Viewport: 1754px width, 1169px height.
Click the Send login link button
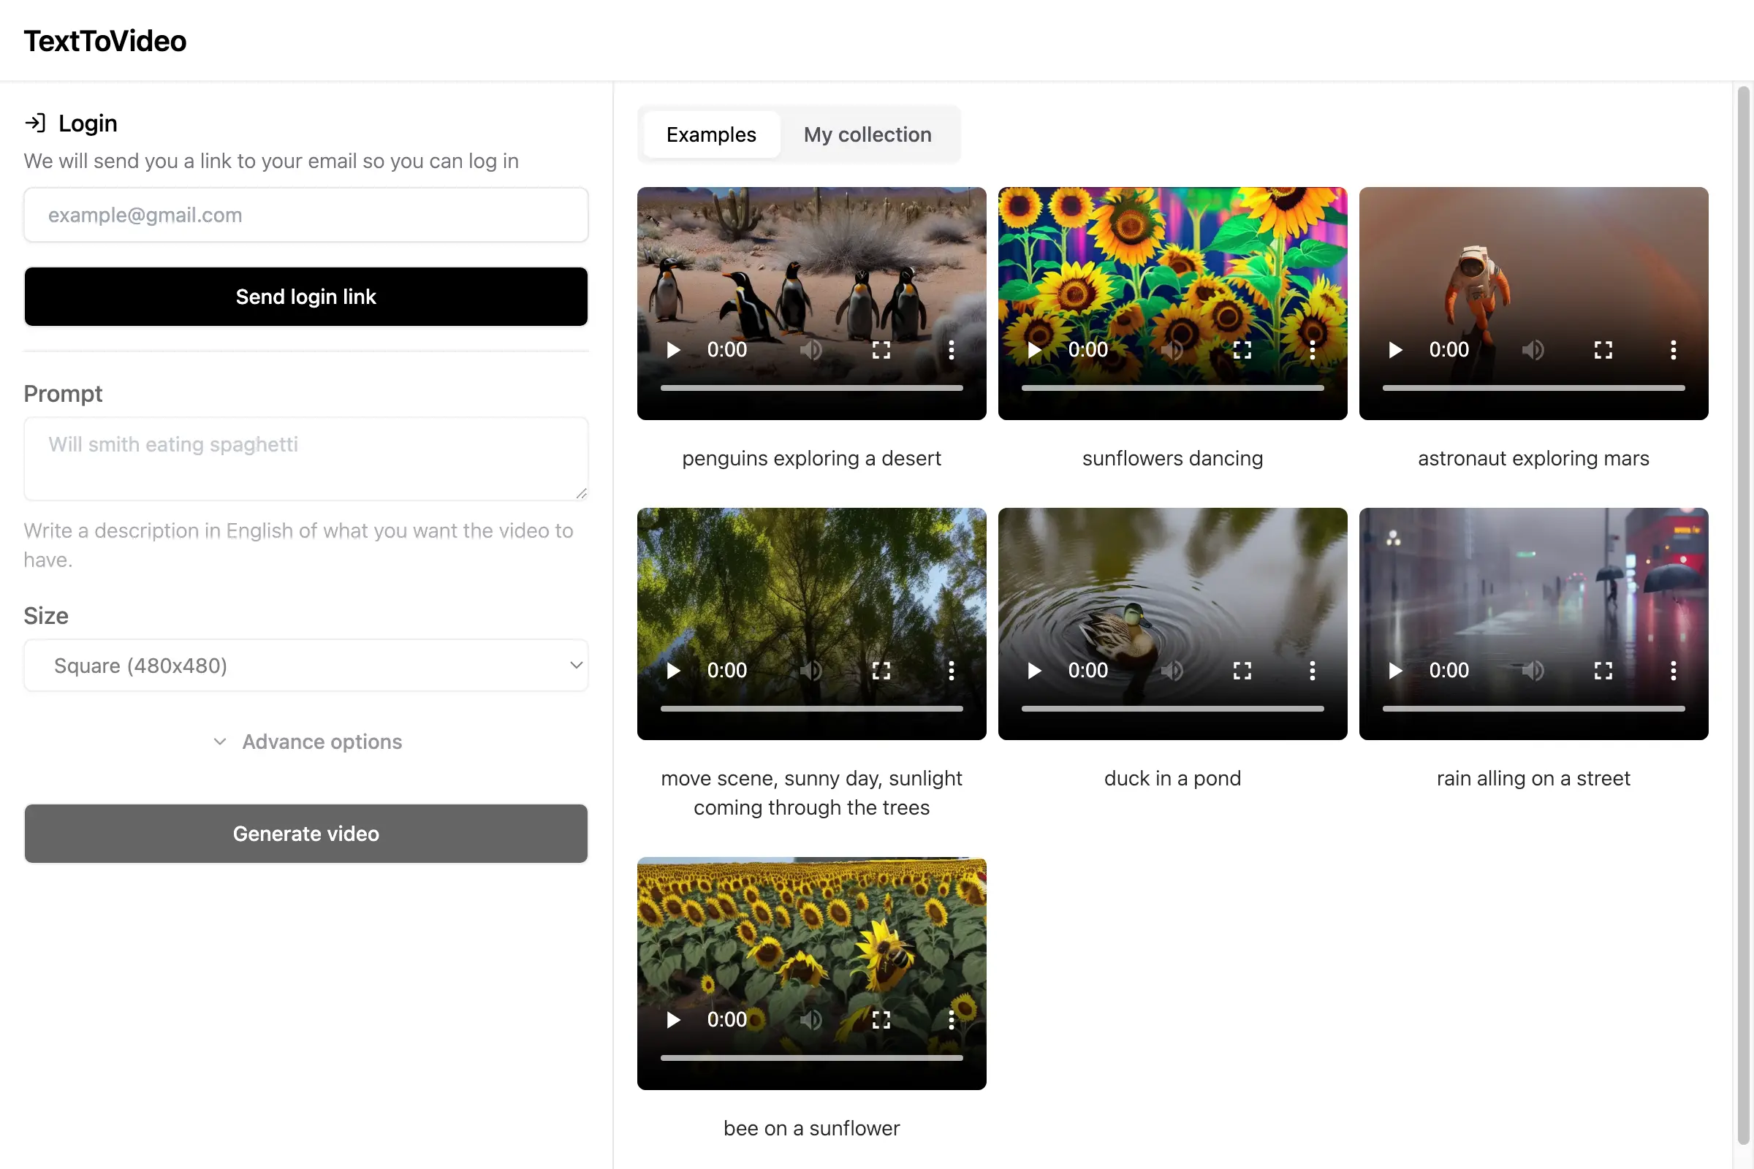coord(305,296)
